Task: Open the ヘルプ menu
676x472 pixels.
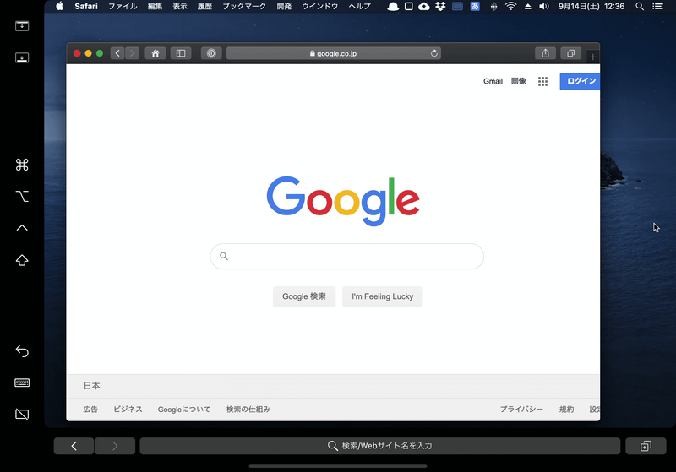Action: (x=360, y=6)
